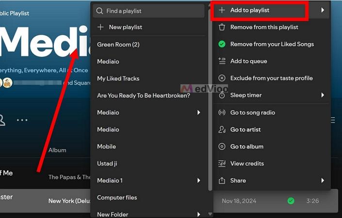Toggle the green liked check on Remove from Liked Songs
This screenshot has height=218, width=342.
pyautogui.click(x=222, y=44)
